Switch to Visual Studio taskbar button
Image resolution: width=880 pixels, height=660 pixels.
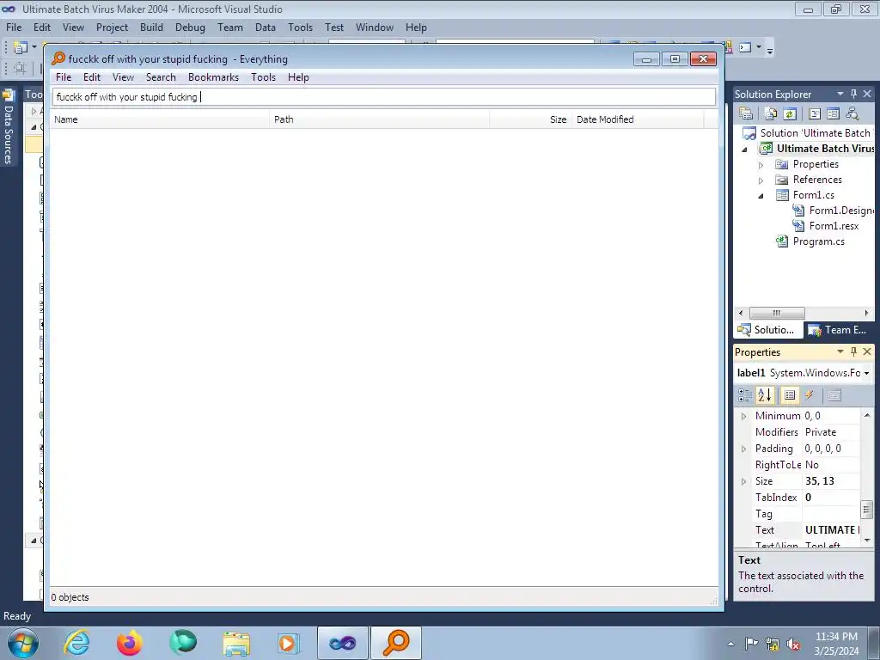pos(343,643)
